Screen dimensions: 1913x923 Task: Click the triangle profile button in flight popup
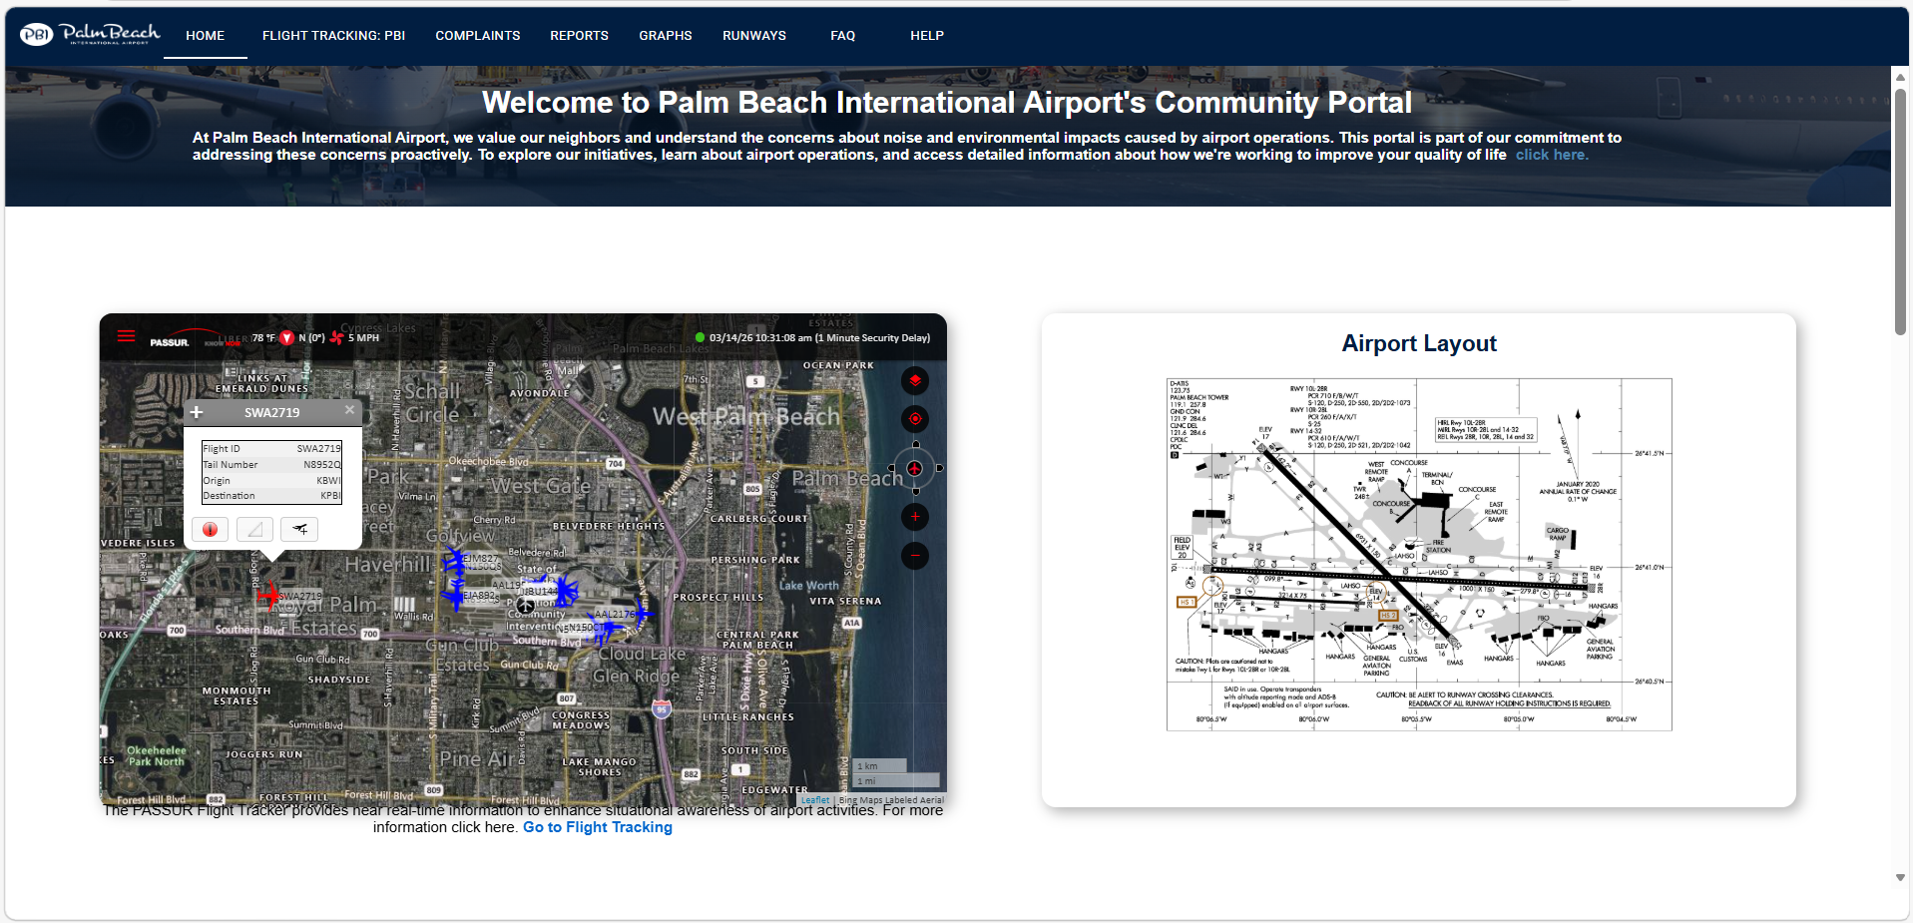pos(254,530)
